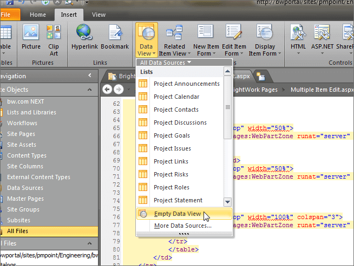Open Master Pages in navigation
The width and height of the screenshot is (354, 266).
click(x=25, y=199)
